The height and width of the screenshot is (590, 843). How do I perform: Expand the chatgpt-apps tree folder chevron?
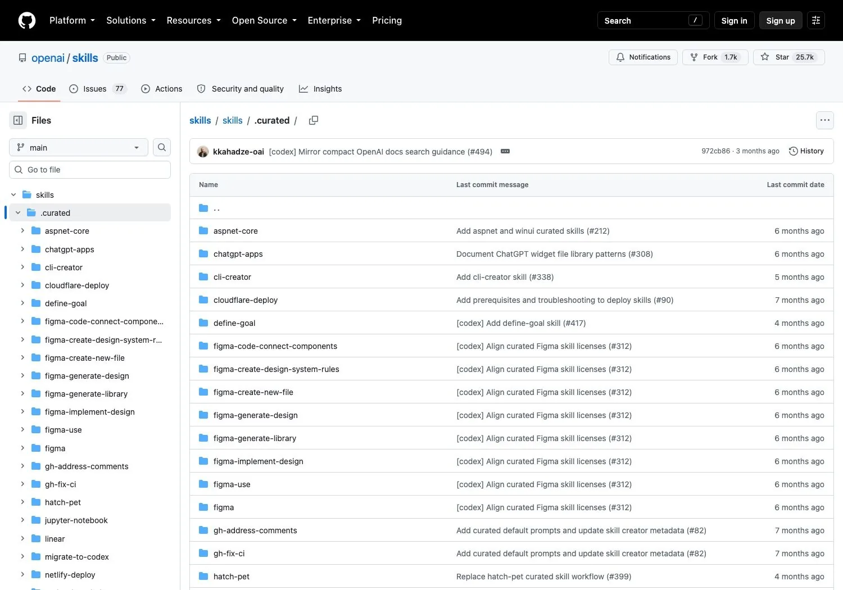click(22, 249)
